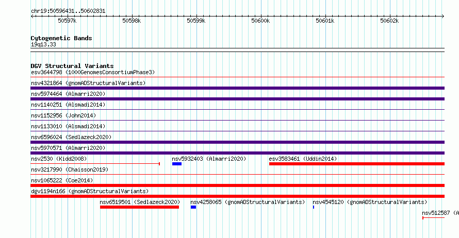Open variant label nsv3217990 (Chaisson2019)
459x238 pixels.
pos(70,169)
